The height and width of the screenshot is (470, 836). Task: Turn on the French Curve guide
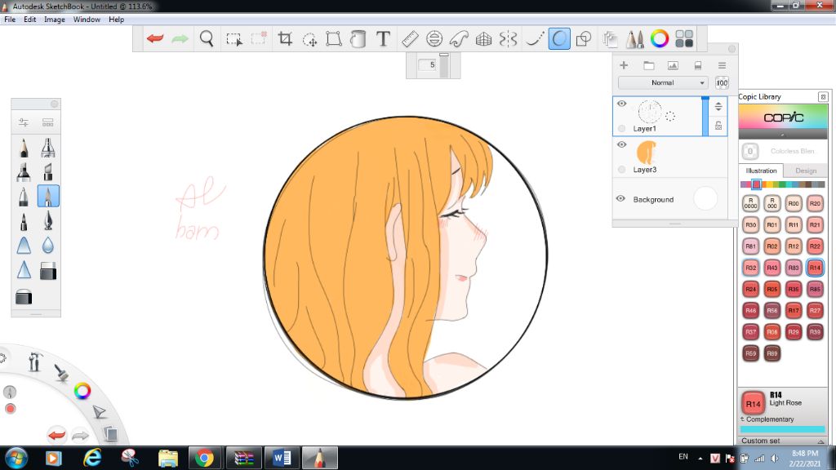point(459,39)
